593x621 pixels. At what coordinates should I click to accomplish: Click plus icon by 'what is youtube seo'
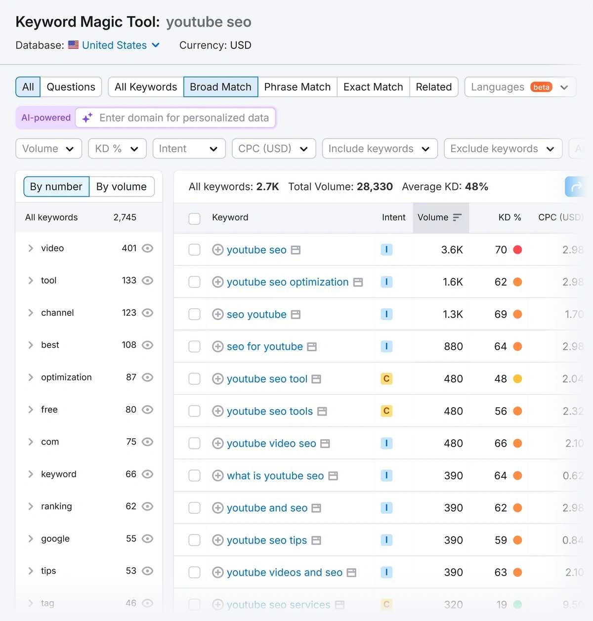point(217,476)
